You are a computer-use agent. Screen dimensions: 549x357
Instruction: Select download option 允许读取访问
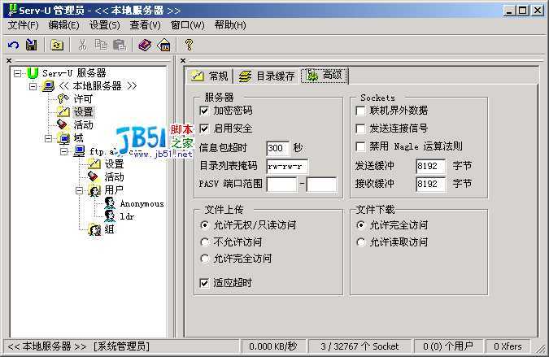click(360, 242)
